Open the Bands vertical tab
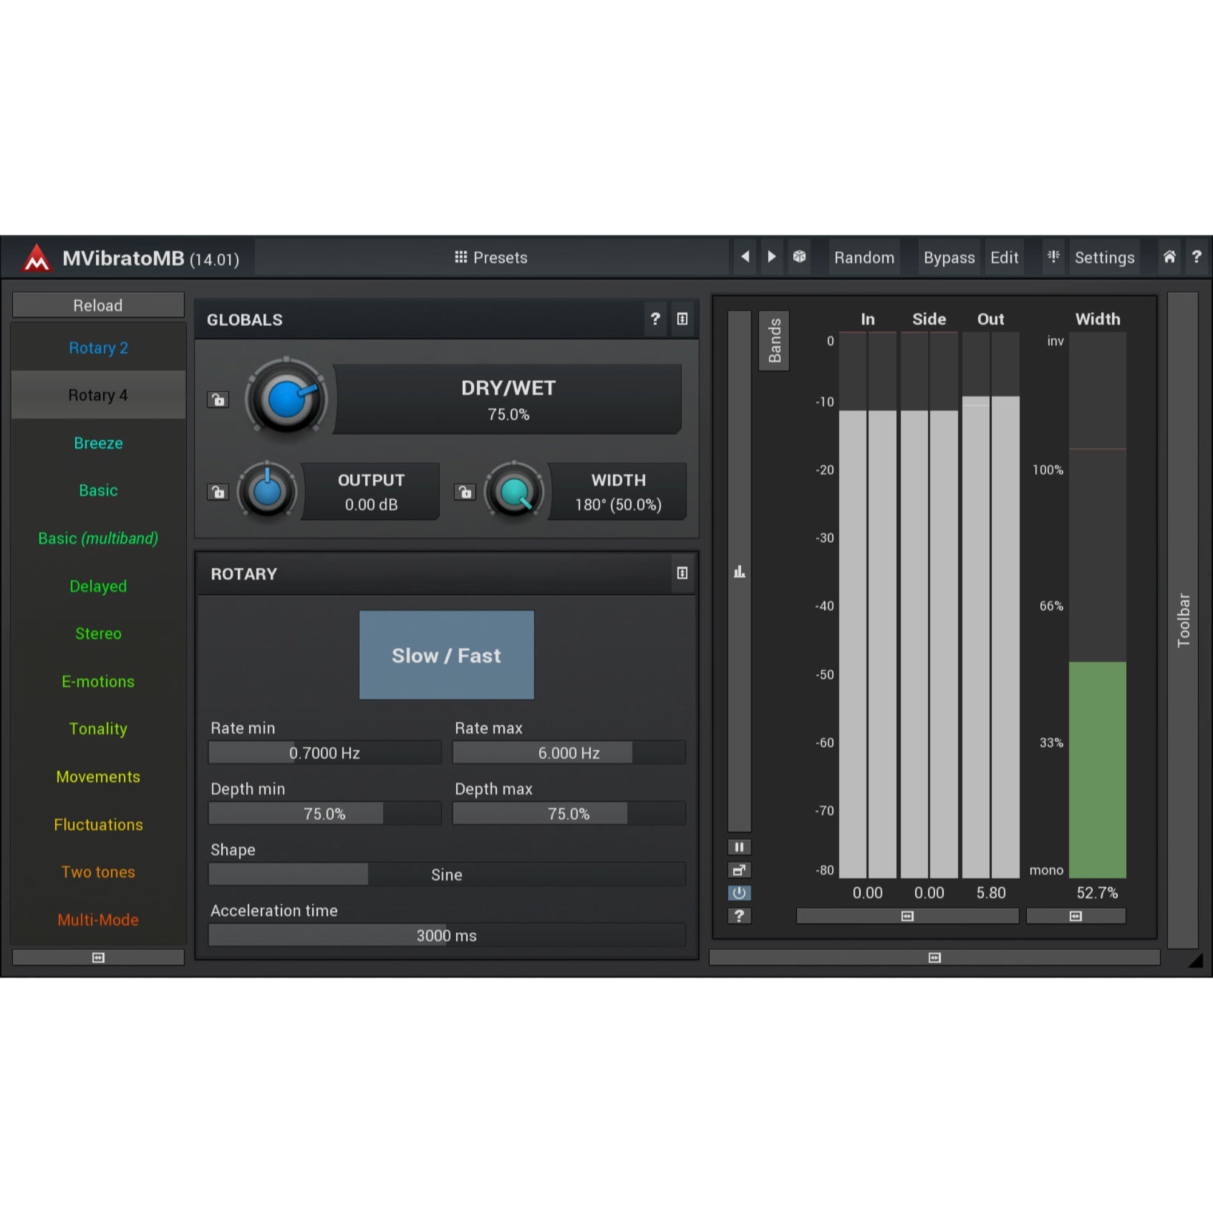This screenshot has height=1213, width=1213. coord(774,340)
